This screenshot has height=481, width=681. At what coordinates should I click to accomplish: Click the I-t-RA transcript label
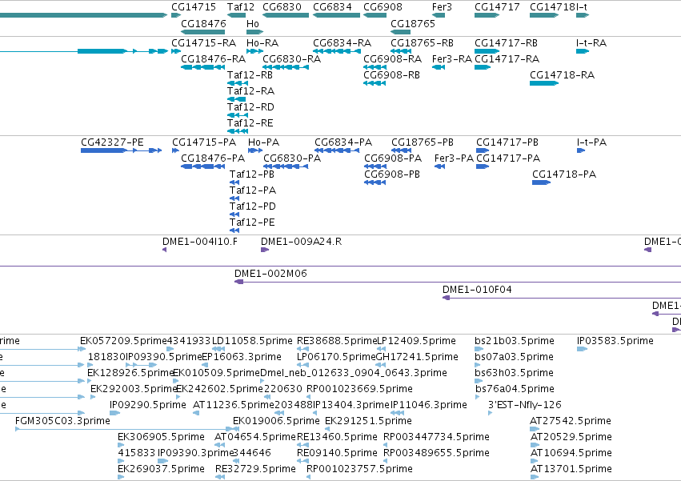pos(591,43)
